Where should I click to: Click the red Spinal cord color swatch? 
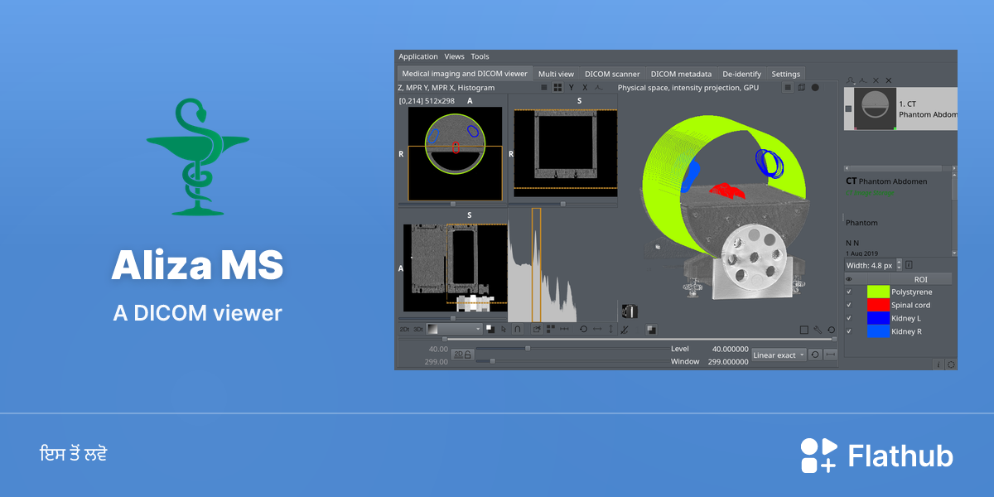pyautogui.click(x=877, y=305)
